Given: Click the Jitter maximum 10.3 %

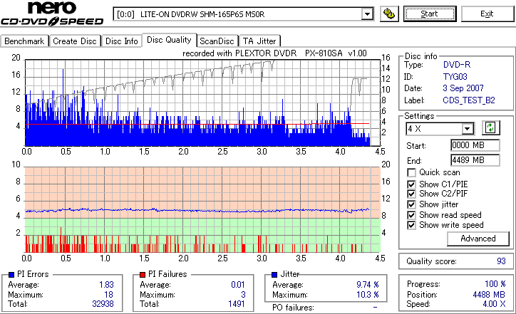Looking at the screenshot, I should click(x=367, y=295).
